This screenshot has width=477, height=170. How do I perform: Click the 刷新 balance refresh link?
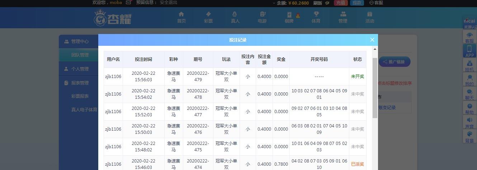coord(318,3)
